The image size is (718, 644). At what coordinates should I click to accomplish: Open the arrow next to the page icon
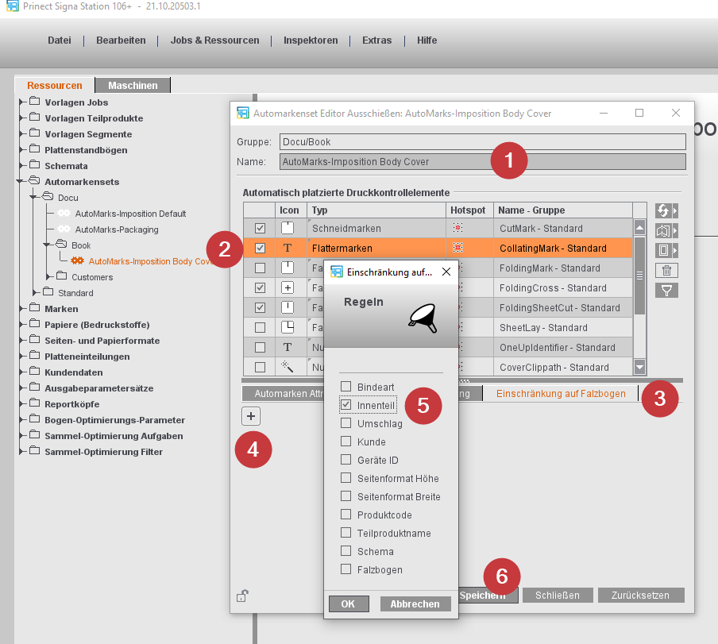674,250
